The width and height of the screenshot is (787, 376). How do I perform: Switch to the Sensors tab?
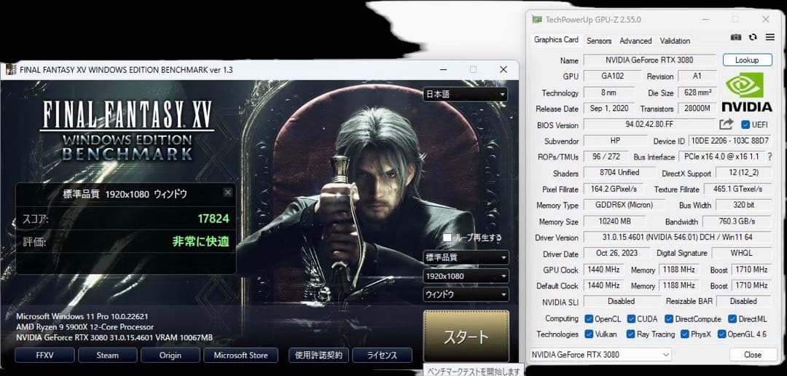coord(599,41)
